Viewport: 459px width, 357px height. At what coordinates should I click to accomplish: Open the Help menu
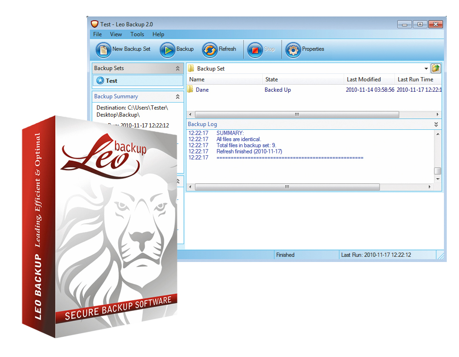coord(158,34)
